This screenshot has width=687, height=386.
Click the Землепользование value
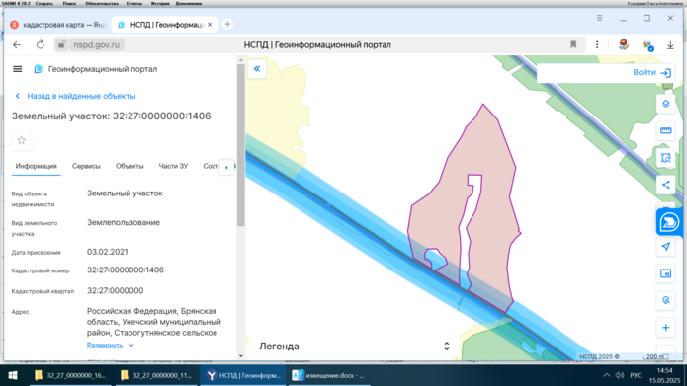click(124, 222)
